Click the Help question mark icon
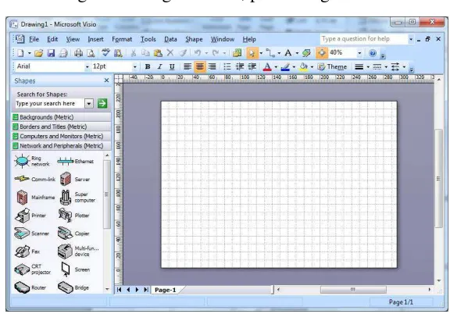Image resolution: width=450 pixels, height=314 pixels. click(372, 53)
